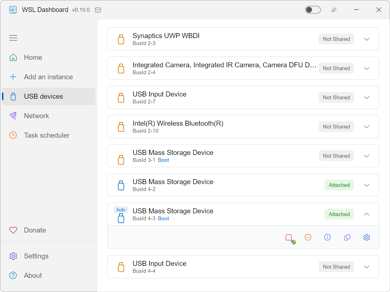
Task: Expand the Synaptics UWP WBDI device
Action: click(x=367, y=39)
